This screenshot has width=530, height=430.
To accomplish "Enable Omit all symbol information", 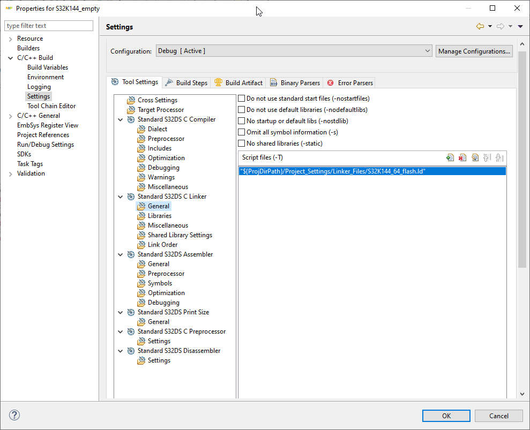I will pyautogui.click(x=241, y=132).
